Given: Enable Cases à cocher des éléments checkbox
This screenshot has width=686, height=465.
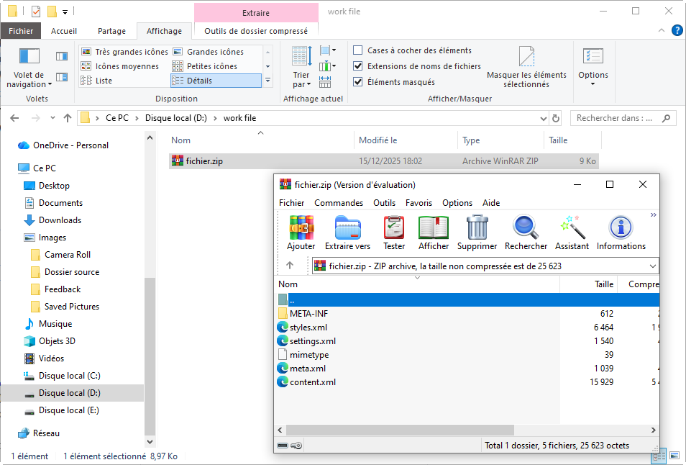Looking at the screenshot, I should click(x=358, y=50).
